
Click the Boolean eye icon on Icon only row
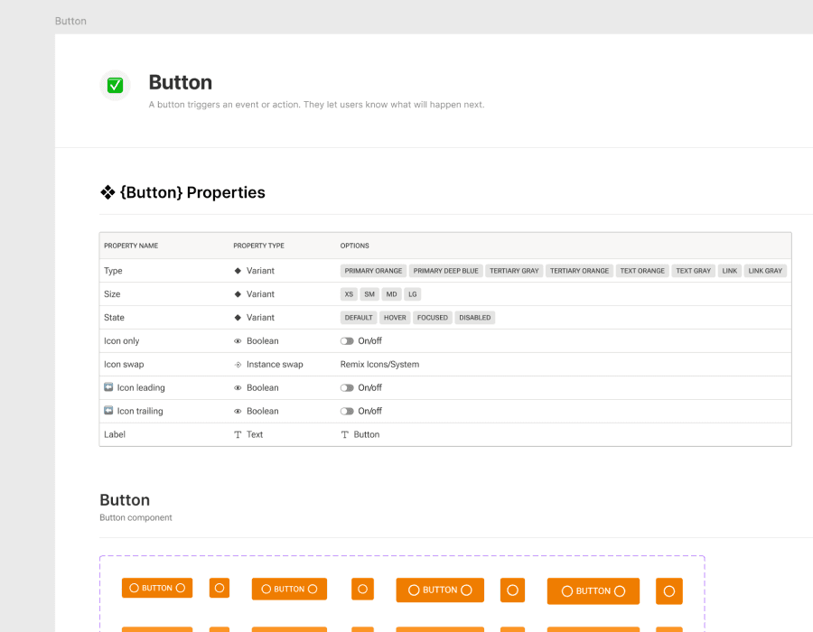[238, 340]
